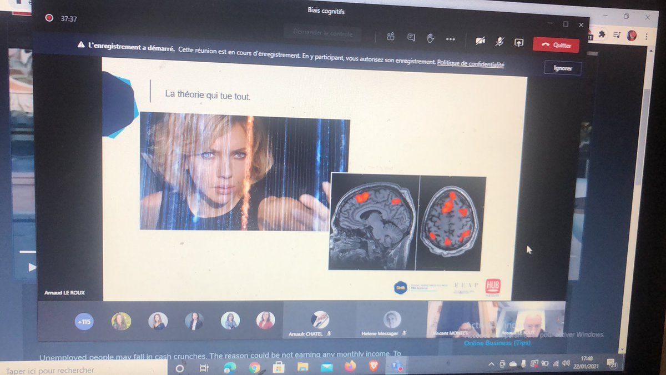Switch to Microsoft Teams taskbar icon

click(x=397, y=366)
